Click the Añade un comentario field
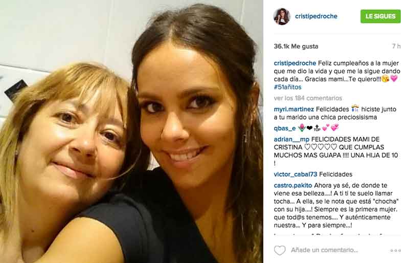Screen dimensions: 409x263 [x=325, y=250]
